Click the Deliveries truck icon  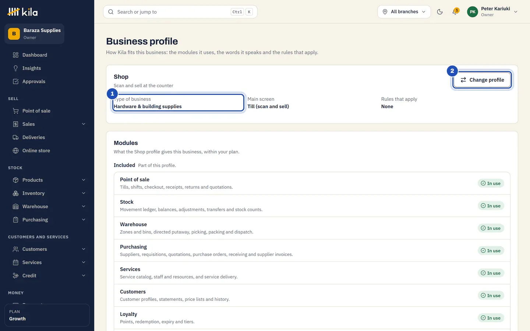[15, 137]
